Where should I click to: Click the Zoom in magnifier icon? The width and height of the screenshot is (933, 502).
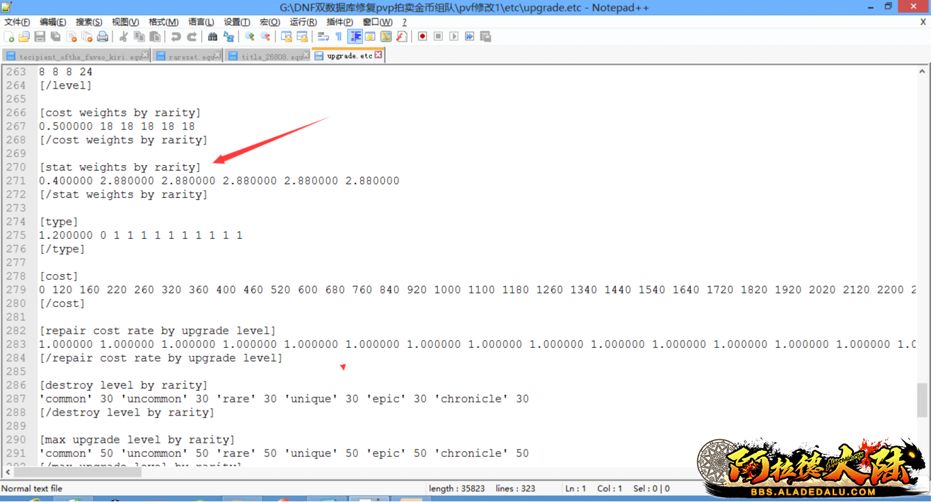tap(250, 37)
